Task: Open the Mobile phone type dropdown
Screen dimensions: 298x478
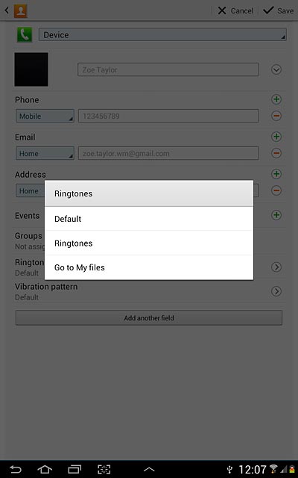Action: tap(45, 116)
